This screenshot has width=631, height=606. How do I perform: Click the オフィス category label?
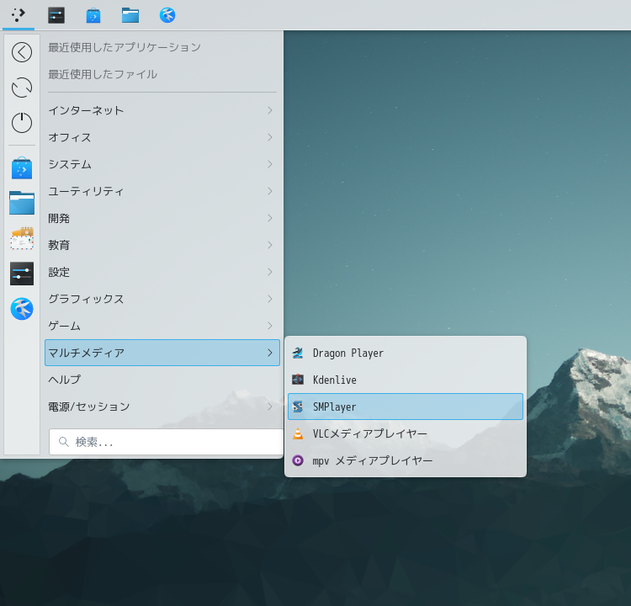click(70, 137)
